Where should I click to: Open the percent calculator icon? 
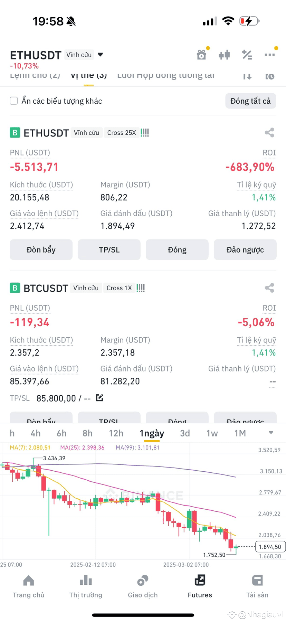coord(247,55)
